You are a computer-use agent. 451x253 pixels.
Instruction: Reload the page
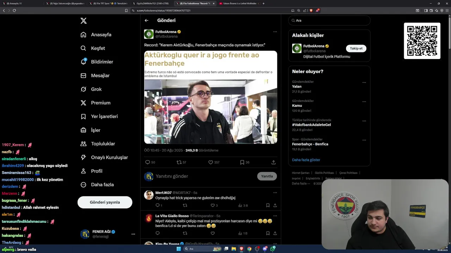pyautogui.click(x=14, y=11)
